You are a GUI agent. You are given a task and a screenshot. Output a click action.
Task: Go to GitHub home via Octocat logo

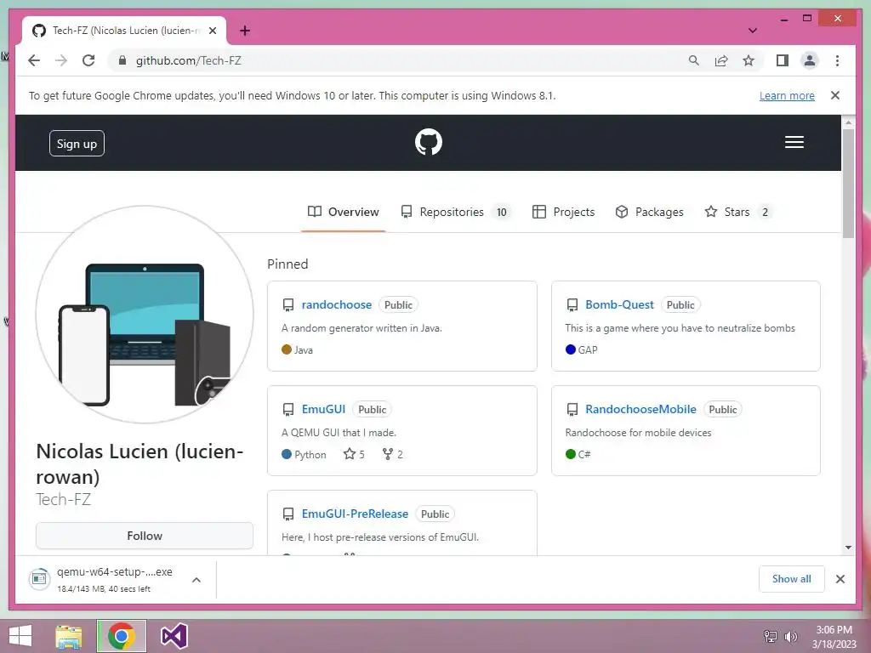pos(429,142)
